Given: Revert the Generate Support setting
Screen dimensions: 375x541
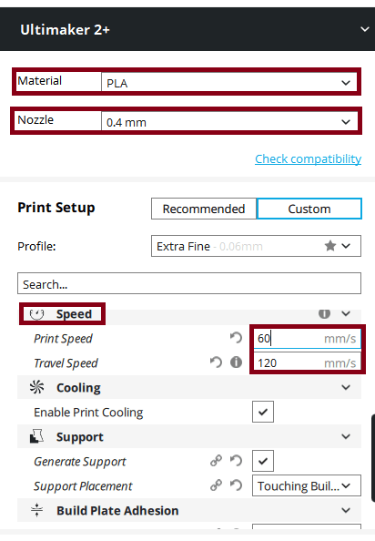Looking at the screenshot, I should (236, 461).
